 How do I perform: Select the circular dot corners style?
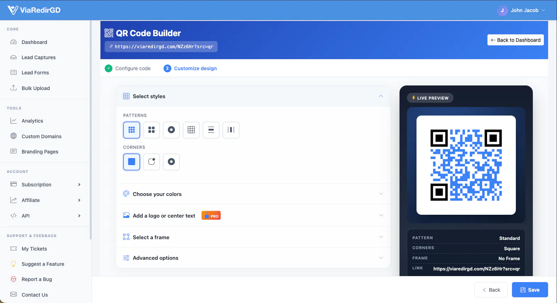(171, 162)
